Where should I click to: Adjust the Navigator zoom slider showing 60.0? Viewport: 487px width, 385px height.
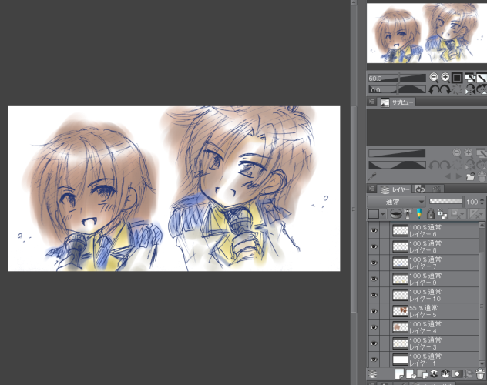(x=397, y=78)
